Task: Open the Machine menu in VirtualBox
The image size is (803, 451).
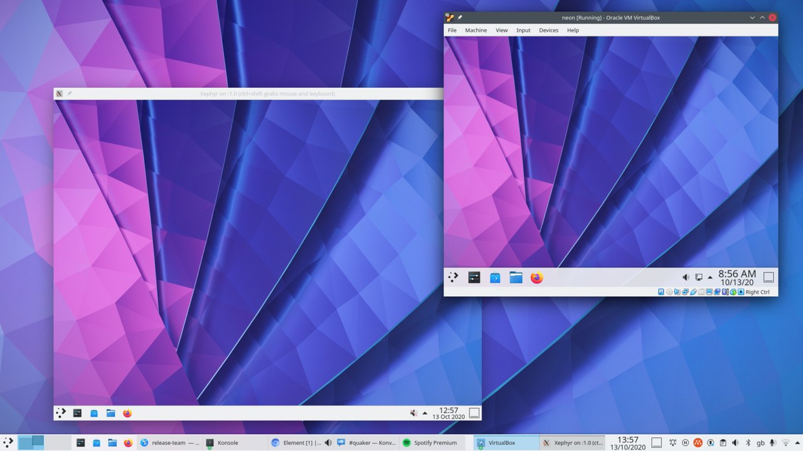Action: pos(476,30)
